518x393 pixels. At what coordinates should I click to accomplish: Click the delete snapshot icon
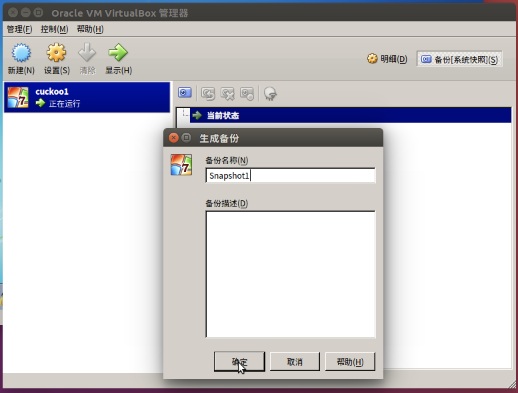point(228,94)
